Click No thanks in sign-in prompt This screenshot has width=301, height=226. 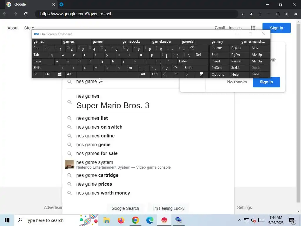tap(237, 82)
